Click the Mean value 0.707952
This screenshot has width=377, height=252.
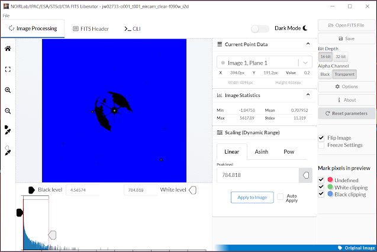pyautogui.click(x=299, y=110)
